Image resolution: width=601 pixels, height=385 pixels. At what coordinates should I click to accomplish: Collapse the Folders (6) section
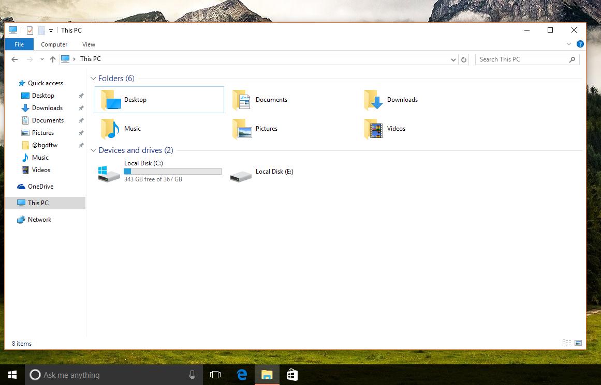(93, 79)
